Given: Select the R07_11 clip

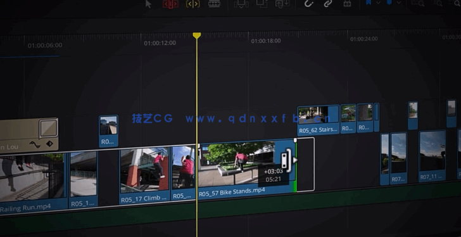Looking at the screenshot, I should [x=432, y=156].
